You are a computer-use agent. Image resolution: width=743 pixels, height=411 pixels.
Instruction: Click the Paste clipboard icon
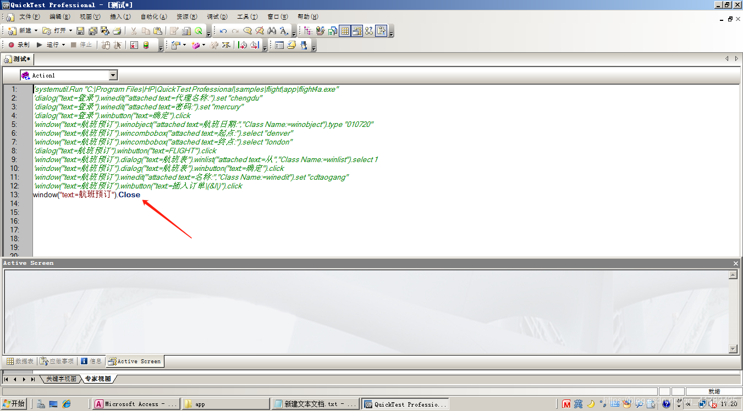tap(158, 31)
